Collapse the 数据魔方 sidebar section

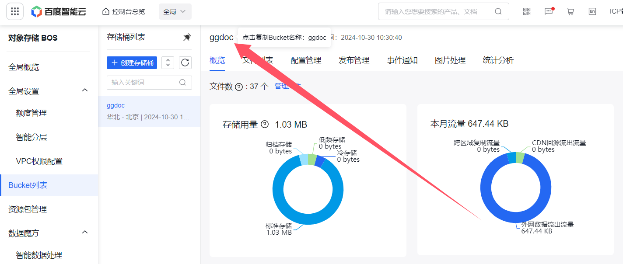coord(85,232)
